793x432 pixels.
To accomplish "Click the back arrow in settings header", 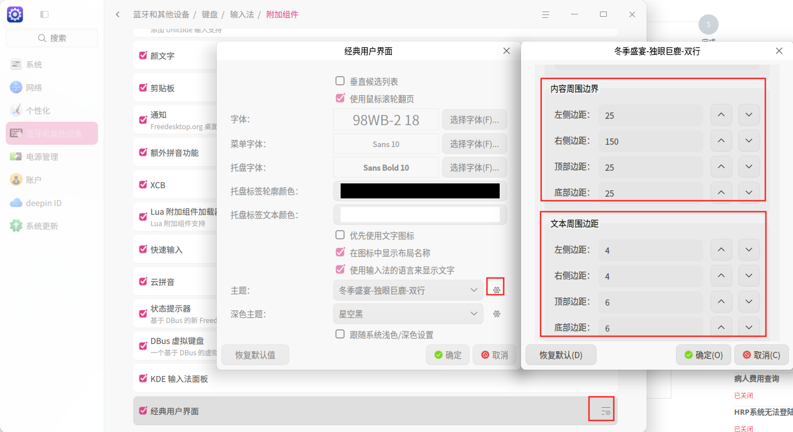I will pos(118,14).
